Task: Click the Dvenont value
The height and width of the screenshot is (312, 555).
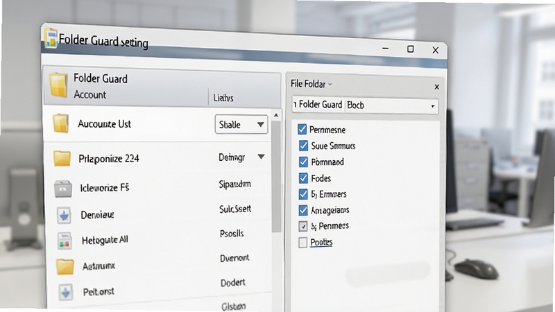Action: click(234, 258)
